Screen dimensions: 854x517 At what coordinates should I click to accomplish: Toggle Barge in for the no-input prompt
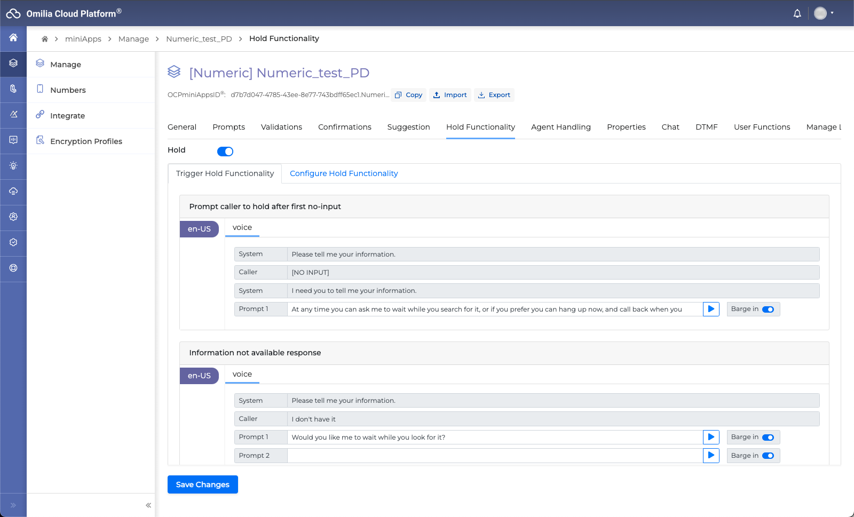768,309
